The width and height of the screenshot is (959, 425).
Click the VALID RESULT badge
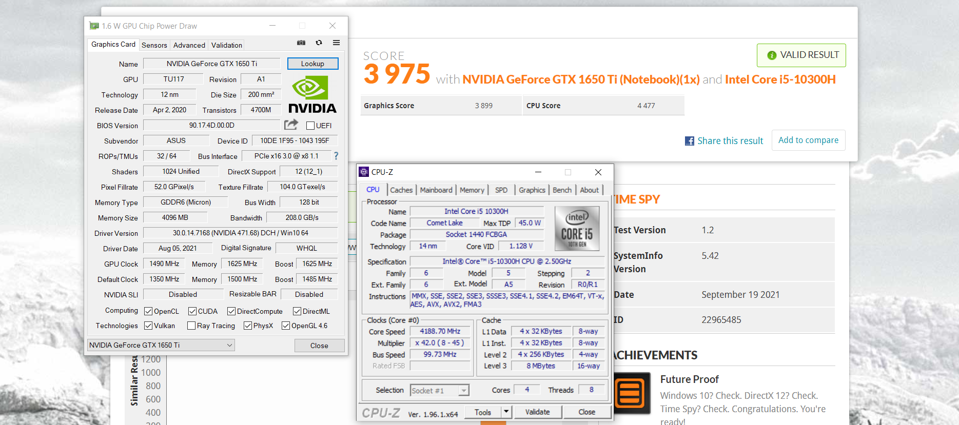click(801, 55)
